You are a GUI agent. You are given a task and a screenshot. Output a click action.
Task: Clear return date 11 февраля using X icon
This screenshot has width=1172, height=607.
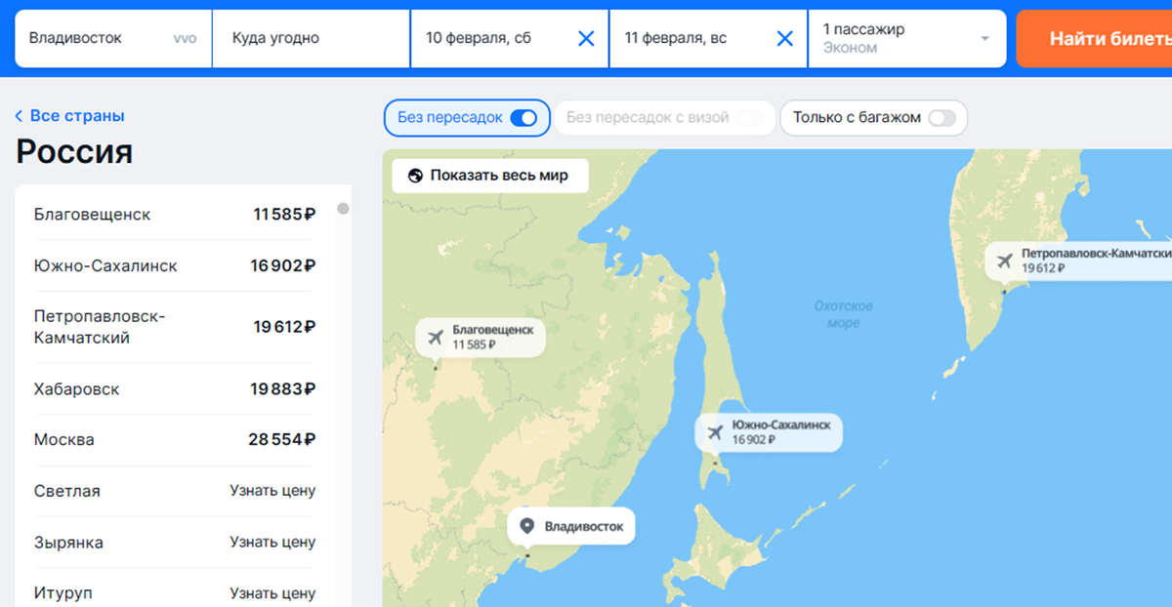(784, 38)
